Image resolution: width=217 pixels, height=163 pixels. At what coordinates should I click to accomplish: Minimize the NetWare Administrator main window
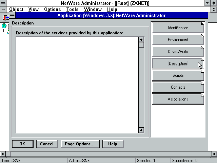(208, 3)
